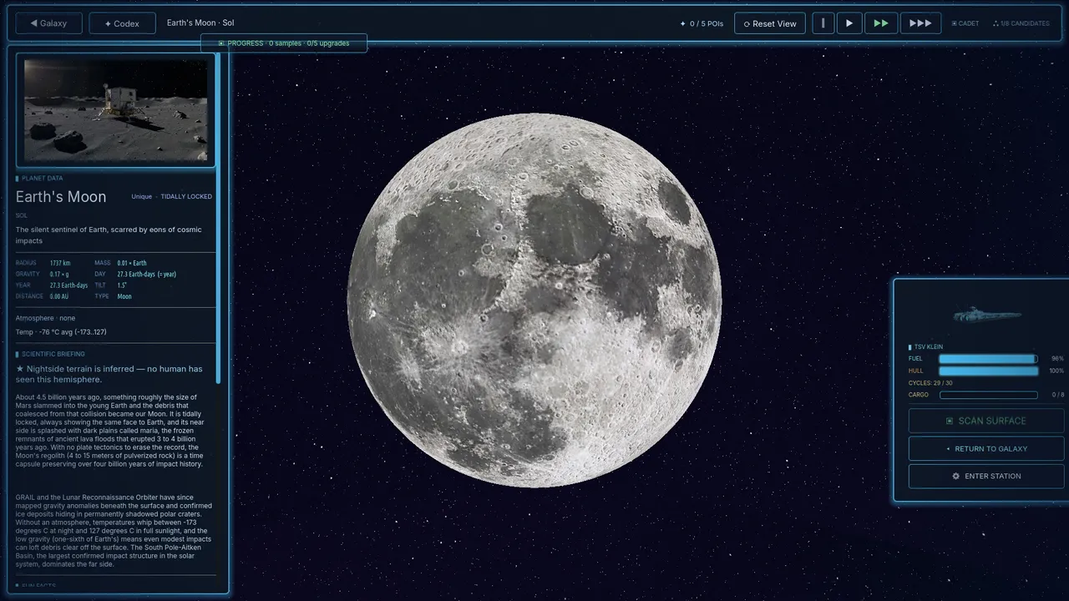Click the info panel scrollbar
This screenshot has height=601, width=1069.
[218, 217]
